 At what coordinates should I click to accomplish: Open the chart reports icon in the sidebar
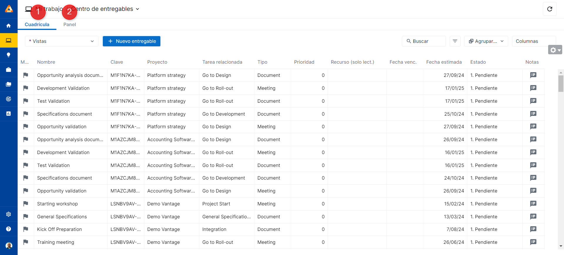(9, 114)
